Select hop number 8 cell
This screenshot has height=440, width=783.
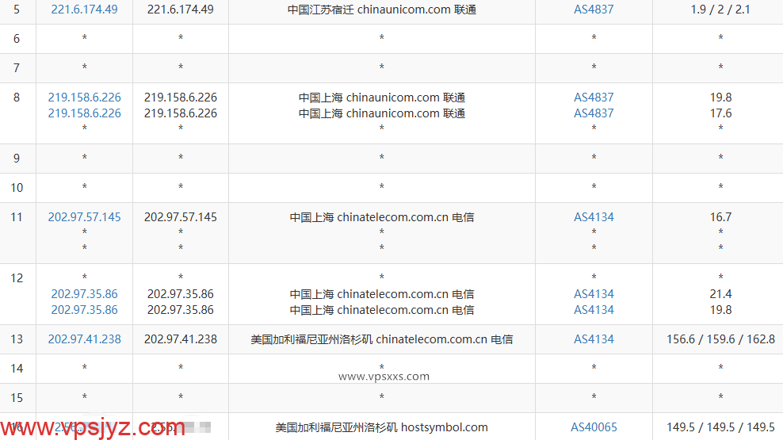pyautogui.click(x=17, y=113)
